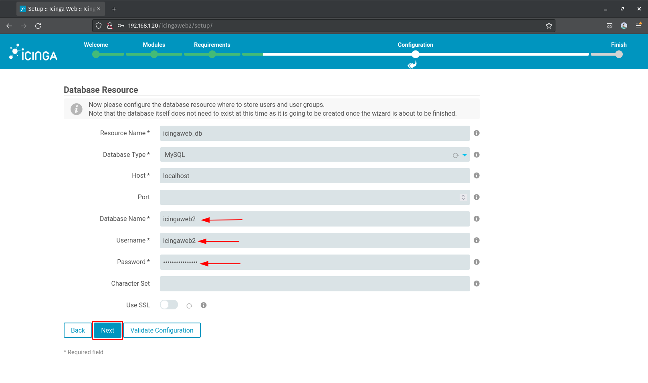Screen dimensions: 648x383
Task: Open a new browser tab
Action: click(114, 9)
